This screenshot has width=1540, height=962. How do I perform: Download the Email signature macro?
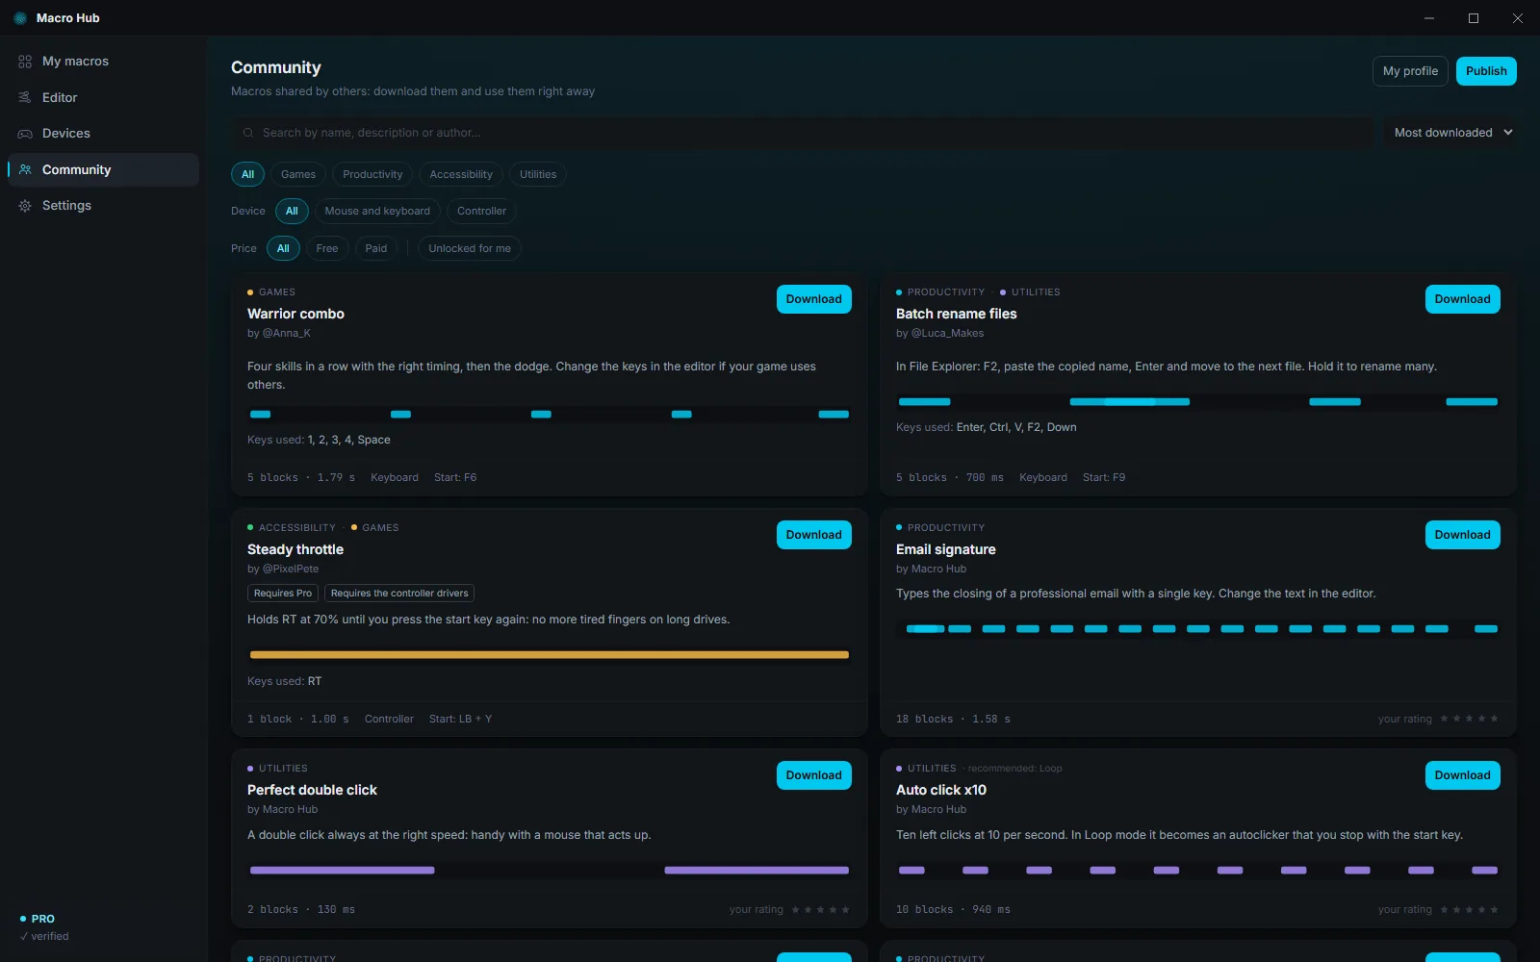(x=1462, y=535)
